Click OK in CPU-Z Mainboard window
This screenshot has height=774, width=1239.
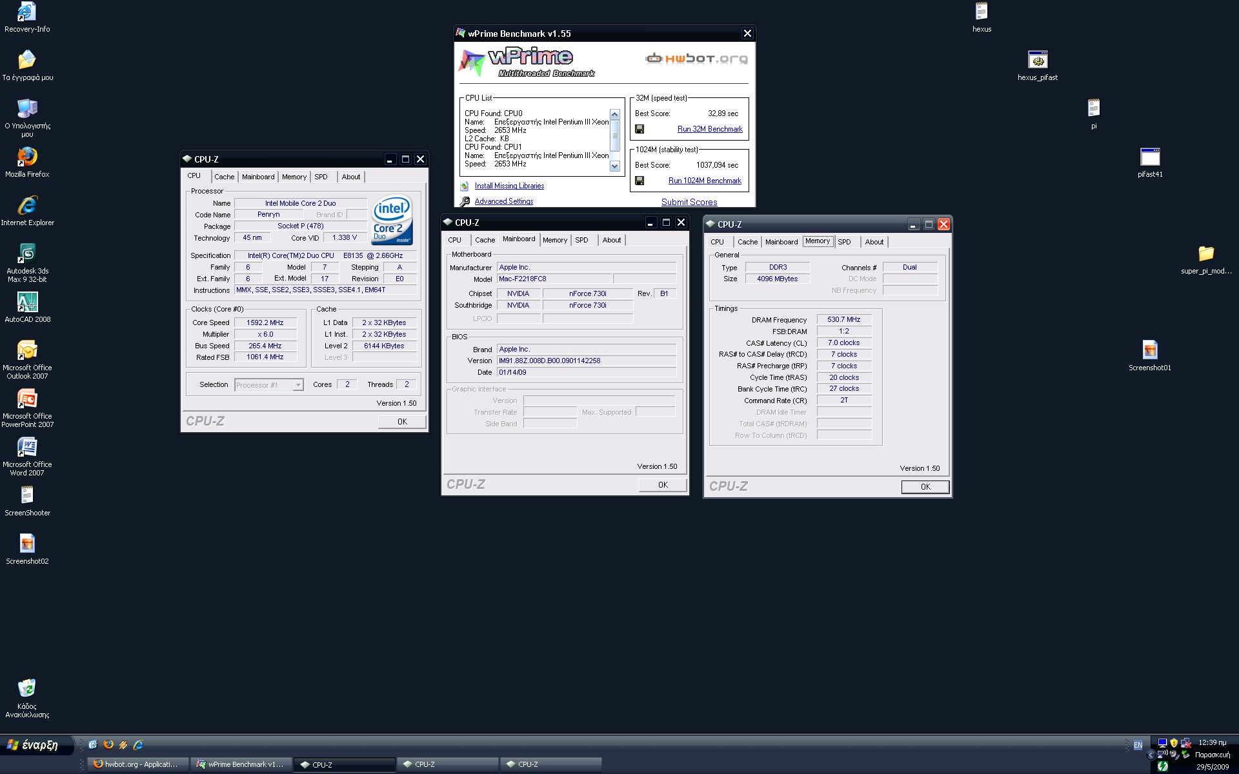click(x=663, y=485)
